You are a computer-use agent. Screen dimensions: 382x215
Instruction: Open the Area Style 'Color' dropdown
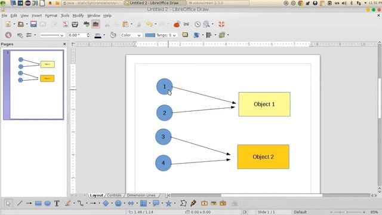coord(131,35)
